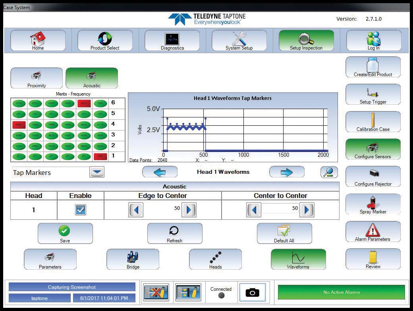Click the Setup Trigger icon button
This screenshot has width=413, height=311.
pos(373,94)
